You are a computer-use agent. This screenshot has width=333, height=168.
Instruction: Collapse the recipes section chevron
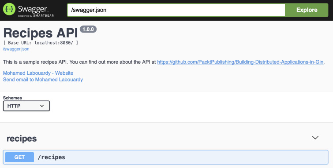tap(315, 138)
